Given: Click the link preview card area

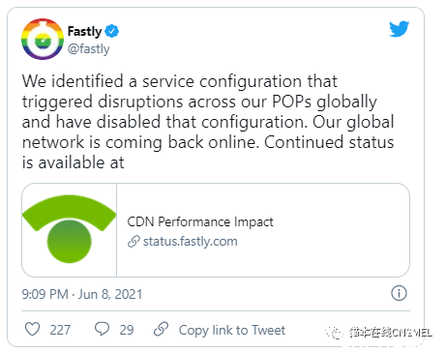Looking at the screenshot, I should pos(216,230).
